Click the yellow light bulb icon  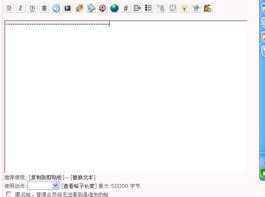click(x=184, y=8)
